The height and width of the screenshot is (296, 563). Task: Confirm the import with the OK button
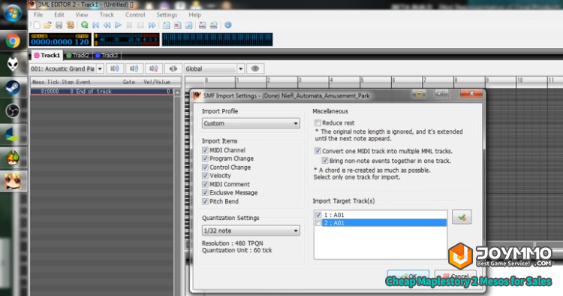(x=408, y=276)
